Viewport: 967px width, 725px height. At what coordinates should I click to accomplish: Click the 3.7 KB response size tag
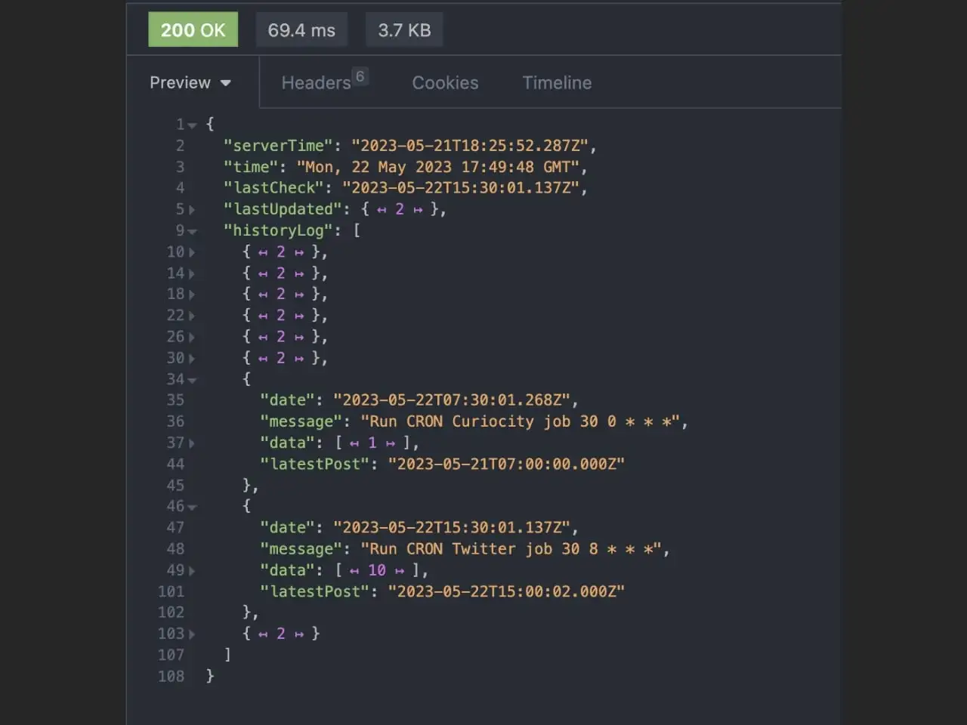click(x=404, y=30)
